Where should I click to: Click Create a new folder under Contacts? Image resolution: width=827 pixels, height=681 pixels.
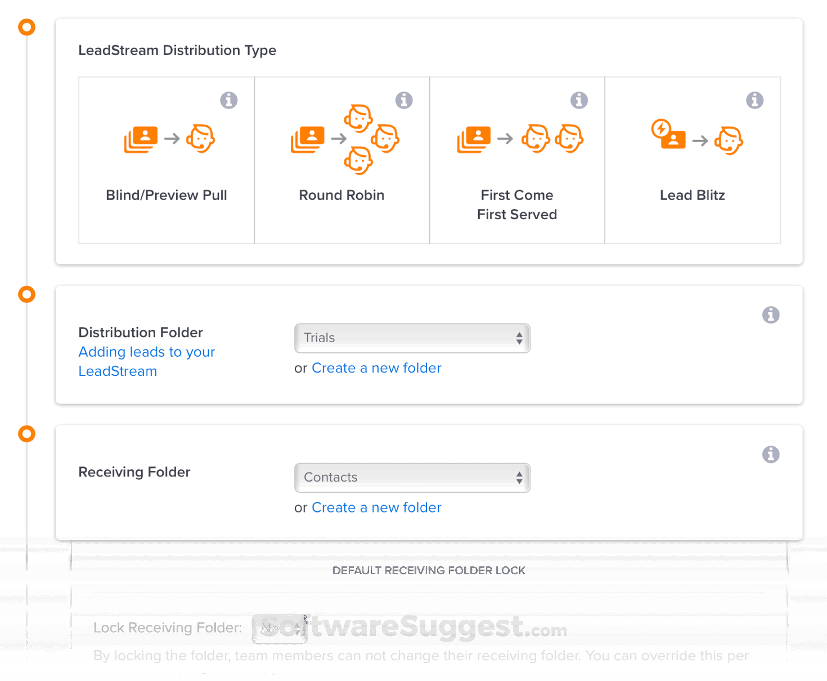(x=376, y=507)
